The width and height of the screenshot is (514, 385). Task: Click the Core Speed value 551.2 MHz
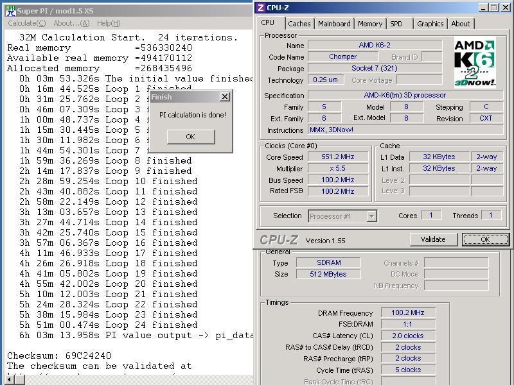tap(338, 157)
